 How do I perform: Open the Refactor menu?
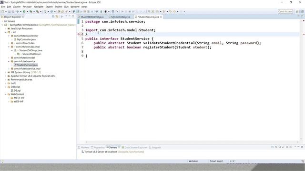pos(27,7)
